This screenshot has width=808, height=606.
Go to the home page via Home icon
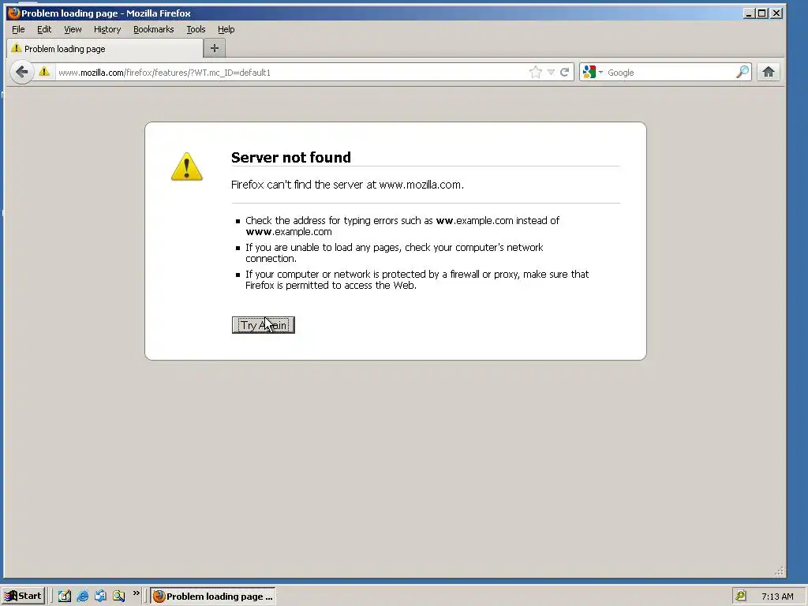(769, 72)
